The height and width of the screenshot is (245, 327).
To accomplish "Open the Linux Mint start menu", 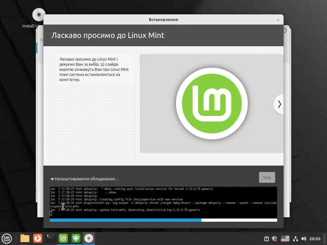I will (7, 238).
